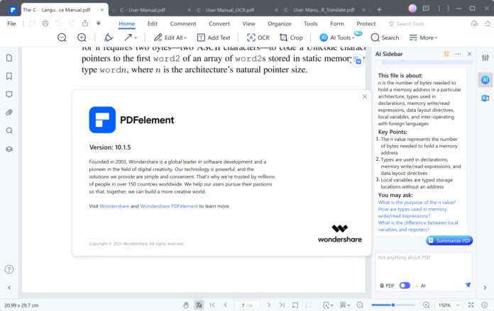Open the page view layout dropdown
Screen dimensions: 494x311
pos(345,305)
